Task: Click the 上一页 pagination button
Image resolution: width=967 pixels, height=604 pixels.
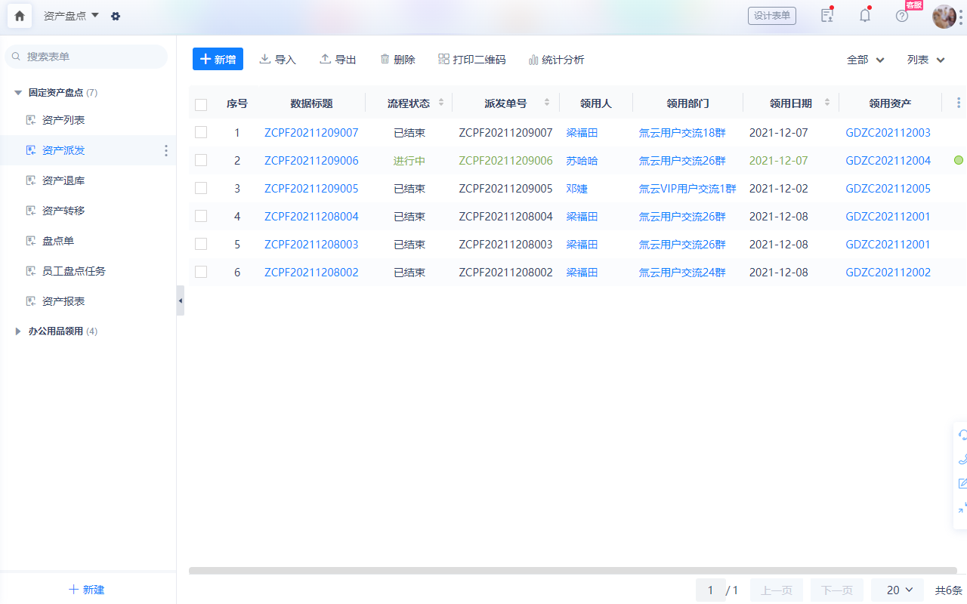Action: pyautogui.click(x=777, y=590)
